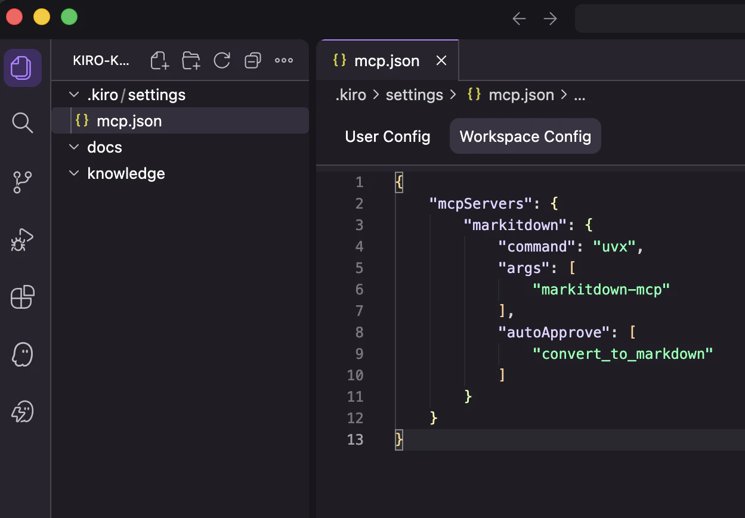The width and height of the screenshot is (745, 518).
Task: Click the command center search field
Action: coord(660,19)
